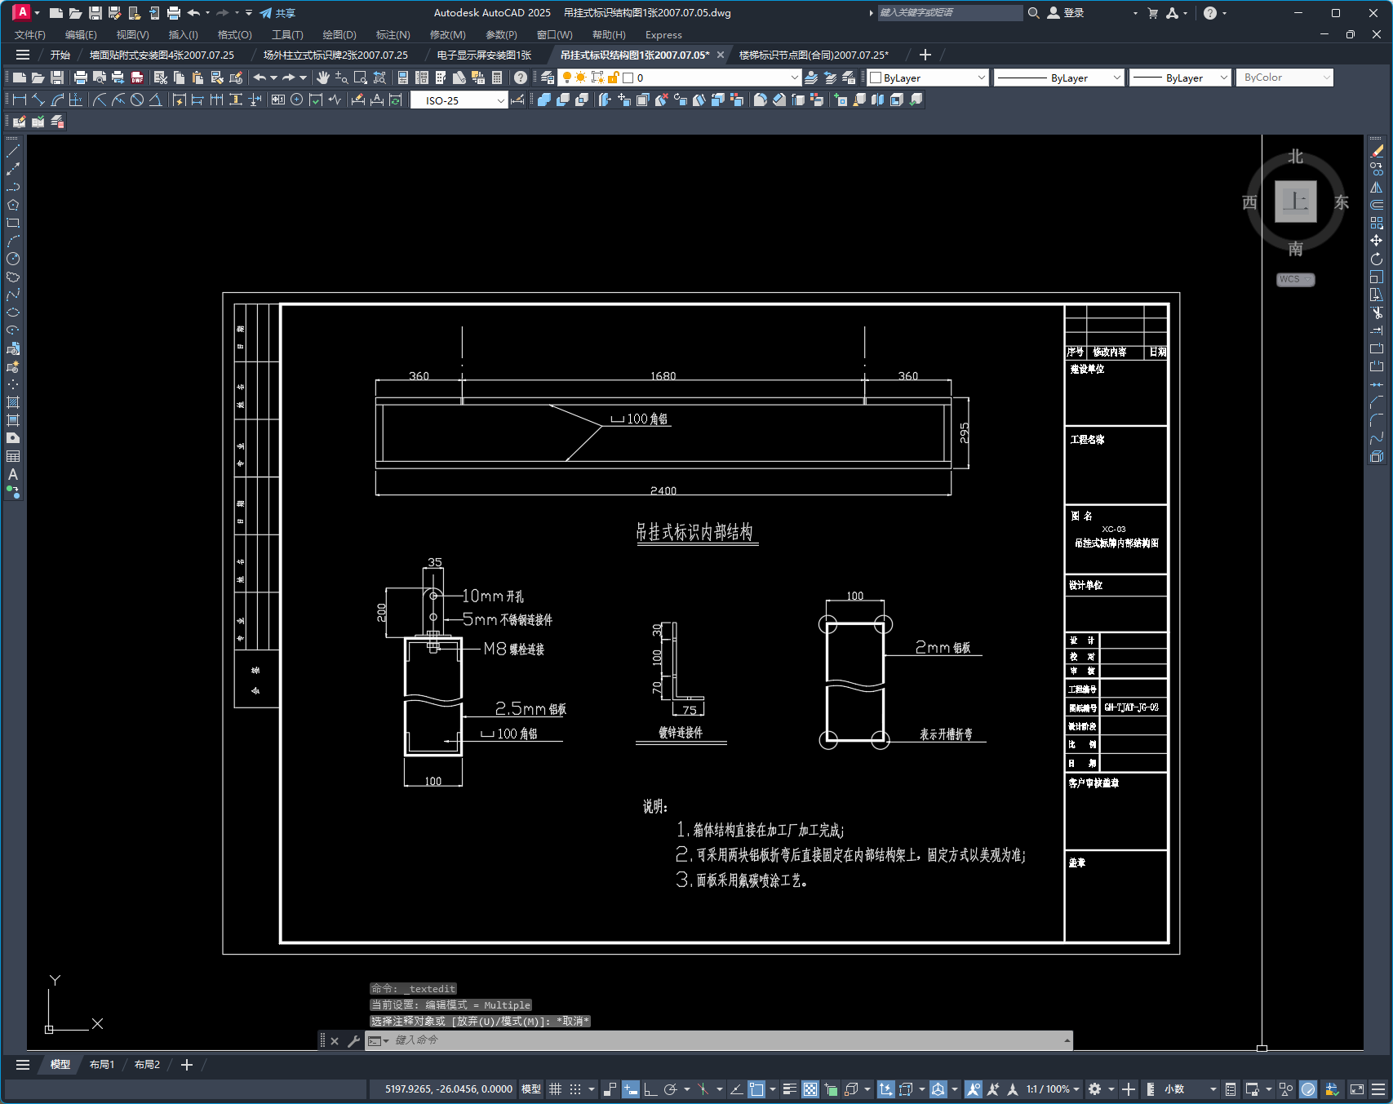Image resolution: width=1393 pixels, height=1104 pixels.
Task: Click the Pan hand tool
Action: (323, 78)
